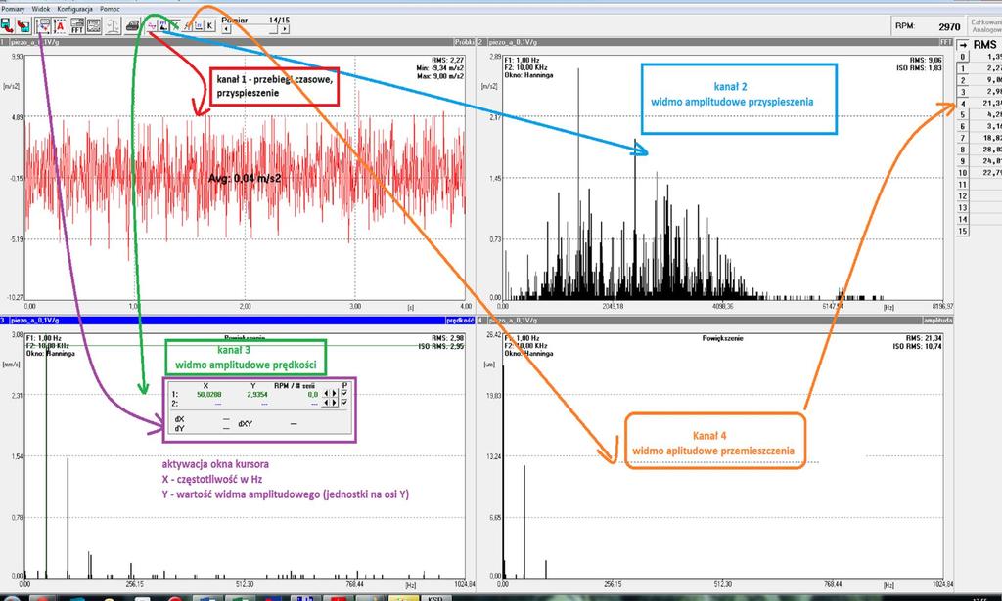Select row 15 button in RMS table
Image resolution: width=1002 pixels, height=601 pixels.
[x=963, y=231]
